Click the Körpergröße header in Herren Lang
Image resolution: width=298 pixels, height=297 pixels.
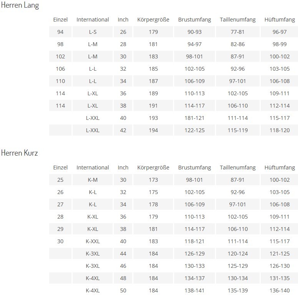153,20
